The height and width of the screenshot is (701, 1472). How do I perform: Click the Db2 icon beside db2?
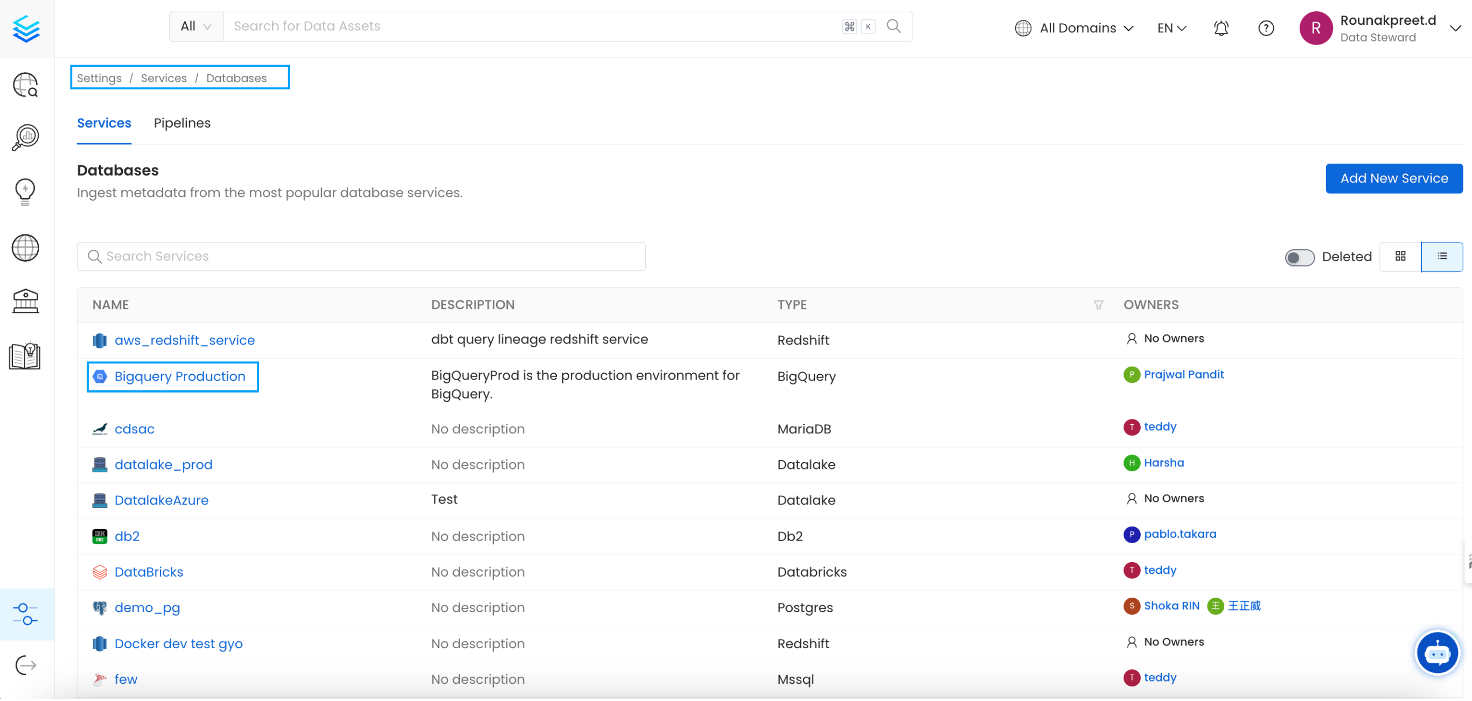pyautogui.click(x=100, y=537)
